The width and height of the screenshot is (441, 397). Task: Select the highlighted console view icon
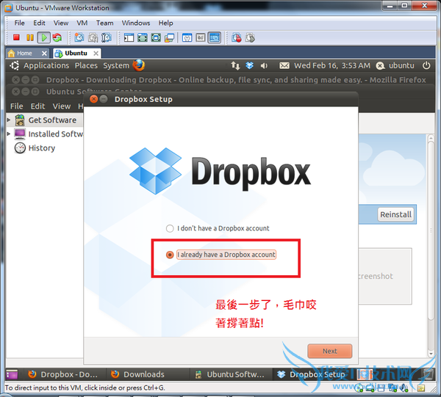[x=215, y=37]
